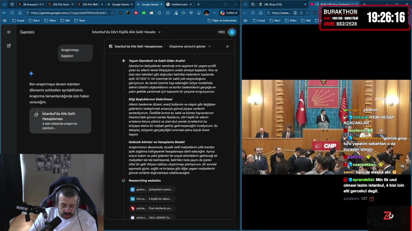Click the PRO badge in Gemini header
The image size is (412, 231).
(x=221, y=32)
